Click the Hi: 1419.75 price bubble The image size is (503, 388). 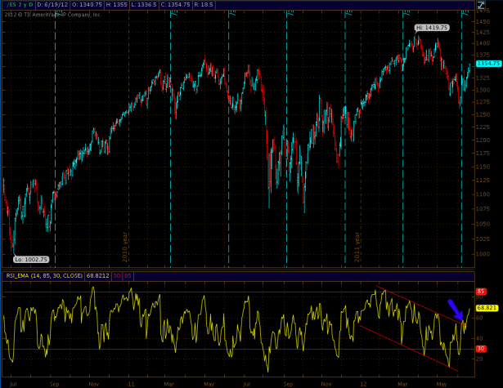(432, 27)
